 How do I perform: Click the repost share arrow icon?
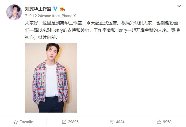[64, 122]
